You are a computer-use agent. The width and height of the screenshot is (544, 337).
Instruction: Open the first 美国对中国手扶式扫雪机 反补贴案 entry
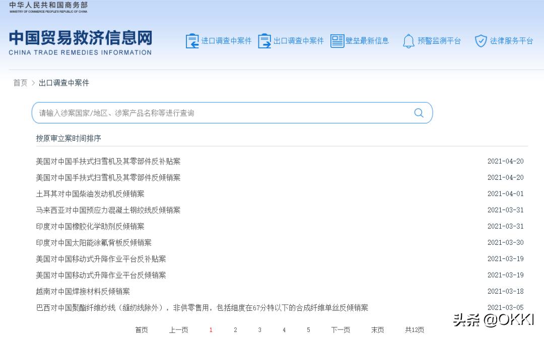(108, 161)
